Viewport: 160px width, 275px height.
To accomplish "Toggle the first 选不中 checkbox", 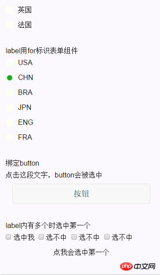I will pyautogui.click(x=41, y=237).
